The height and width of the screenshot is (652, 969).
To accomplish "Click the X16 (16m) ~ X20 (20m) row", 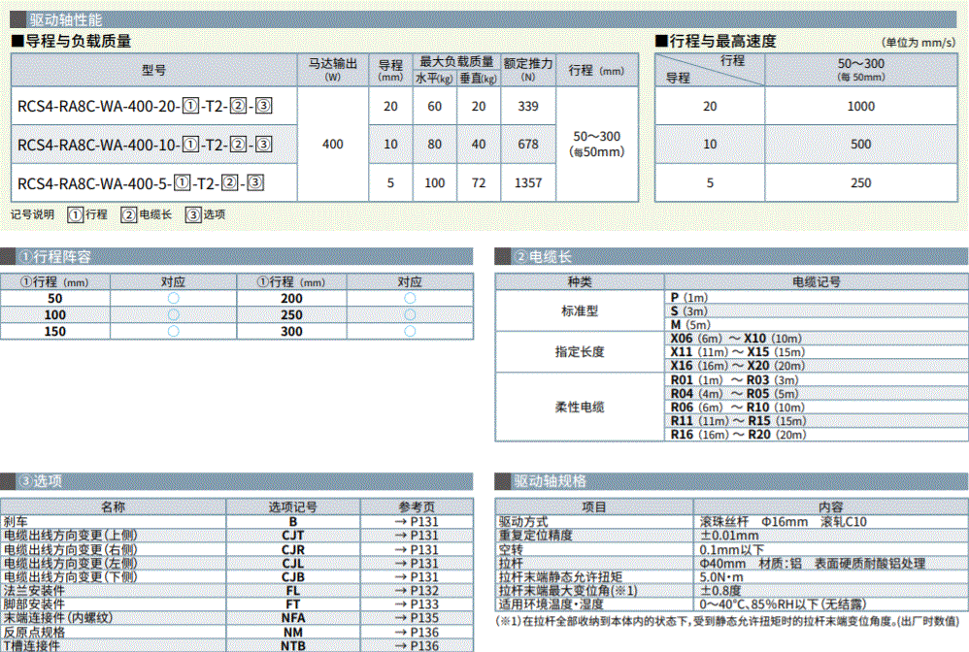I will pyautogui.click(x=816, y=366).
